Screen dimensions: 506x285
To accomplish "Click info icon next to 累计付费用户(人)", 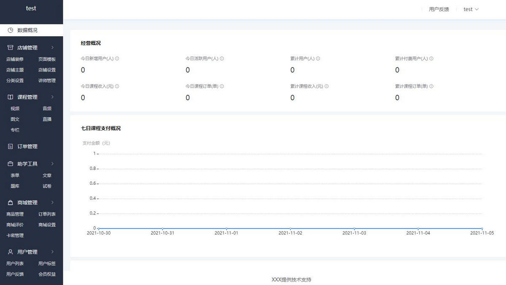I will point(431,59).
